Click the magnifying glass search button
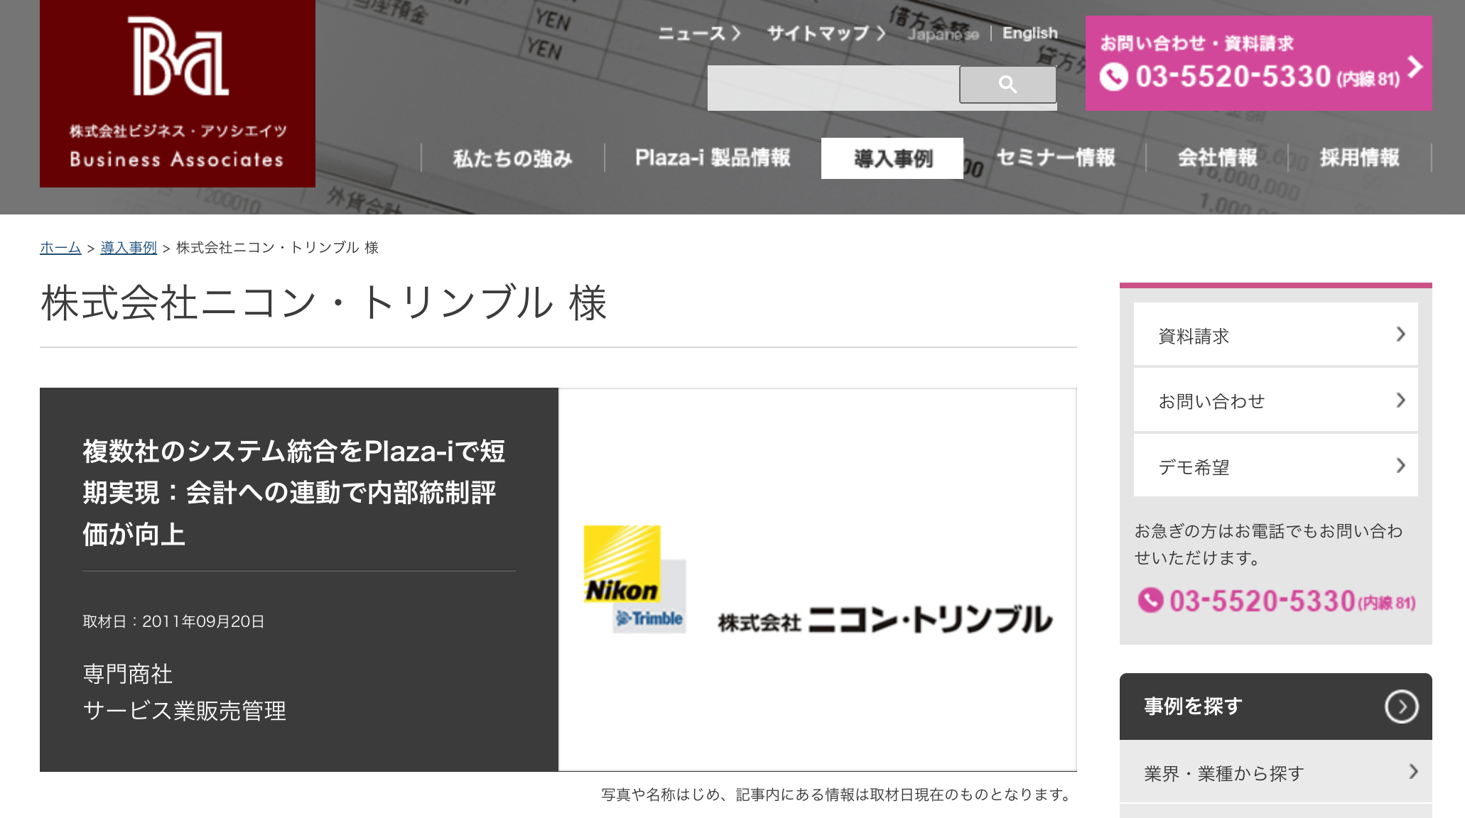The image size is (1465, 818). tap(1007, 84)
